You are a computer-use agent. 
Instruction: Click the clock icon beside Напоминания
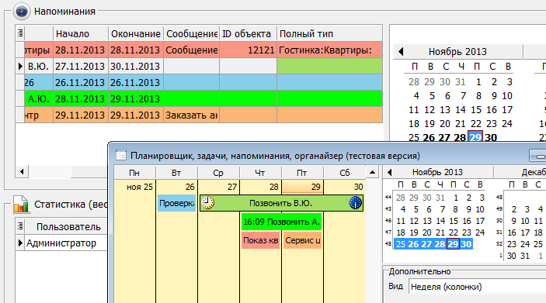pyautogui.click(x=22, y=12)
